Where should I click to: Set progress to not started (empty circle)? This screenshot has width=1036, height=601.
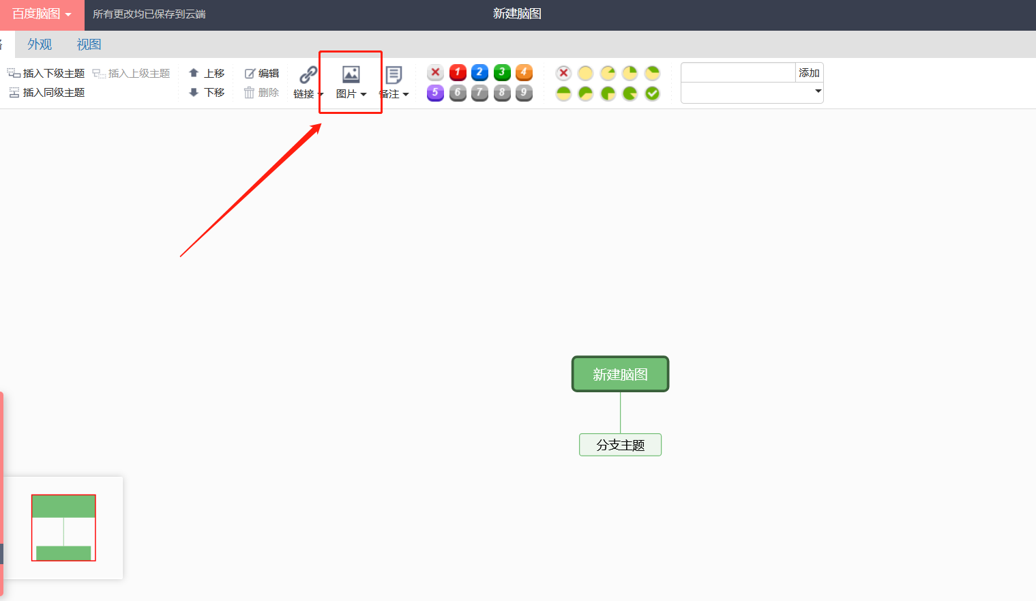point(585,73)
